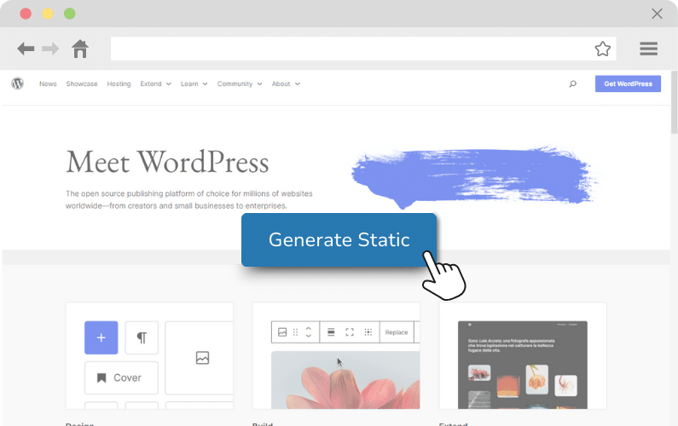Open the Hosting link
The width and height of the screenshot is (678, 426).
pos(119,83)
